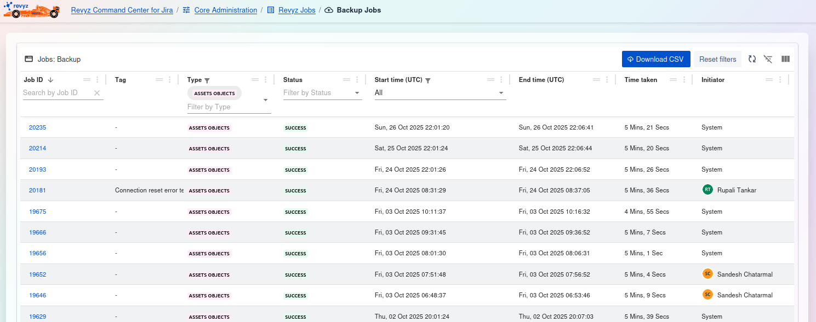The height and width of the screenshot is (322, 816).
Task: Click the Tag column drag handle
Action: click(159, 80)
